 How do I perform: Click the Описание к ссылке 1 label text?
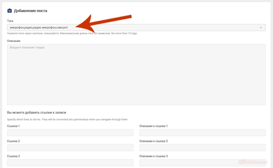tap(153, 126)
